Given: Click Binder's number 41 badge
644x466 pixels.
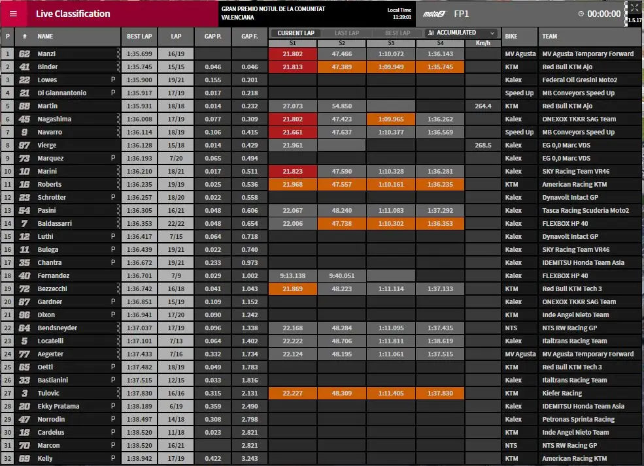Looking at the screenshot, I should (24, 67).
